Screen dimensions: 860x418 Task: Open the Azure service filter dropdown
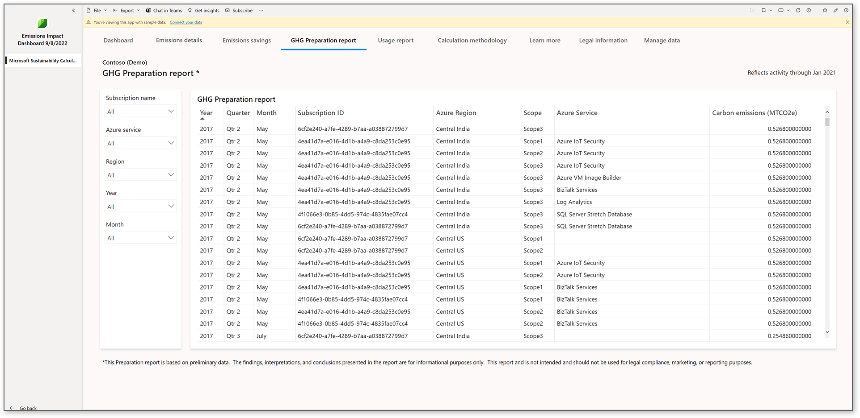[x=141, y=143]
